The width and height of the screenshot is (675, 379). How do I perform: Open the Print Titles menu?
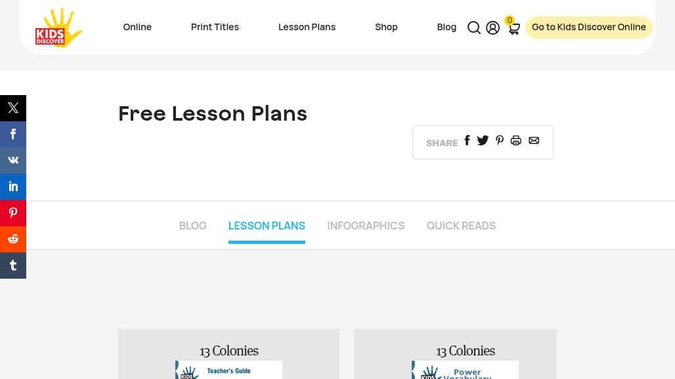215,27
